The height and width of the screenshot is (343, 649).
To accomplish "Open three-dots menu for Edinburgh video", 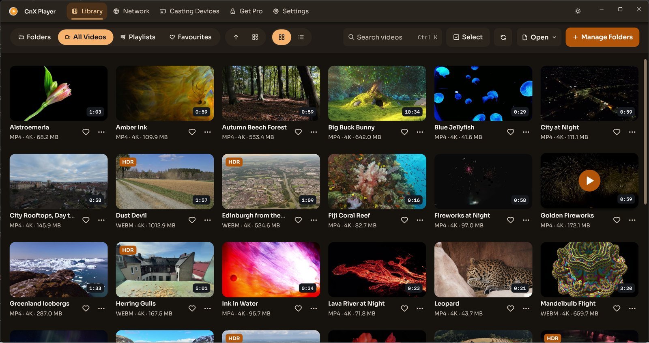I will (x=314, y=220).
